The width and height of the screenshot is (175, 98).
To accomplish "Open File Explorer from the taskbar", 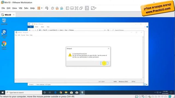I will click(66, 93).
